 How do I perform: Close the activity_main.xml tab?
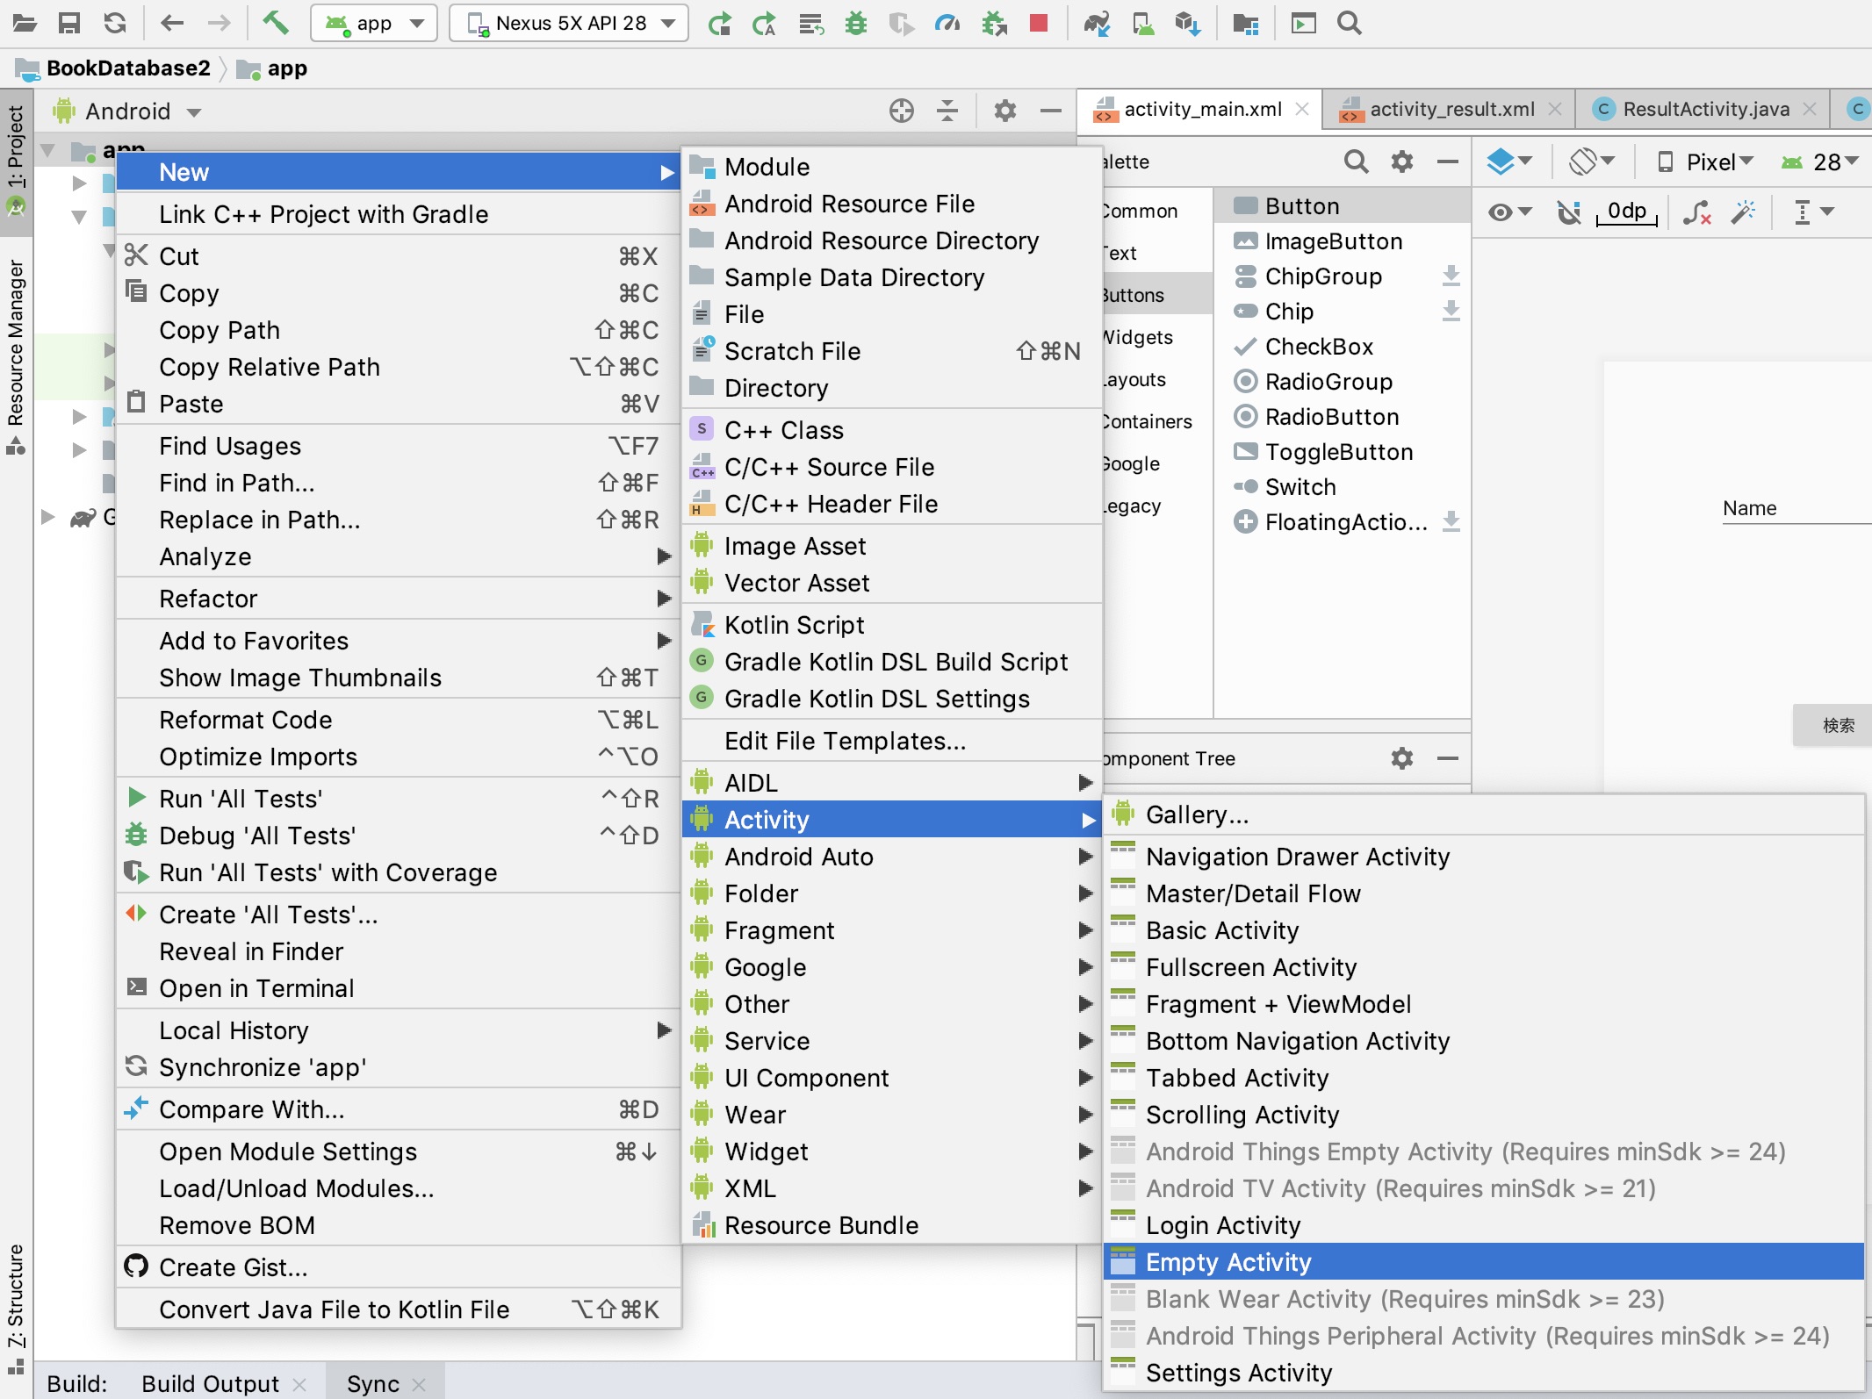click(1302, 109)
